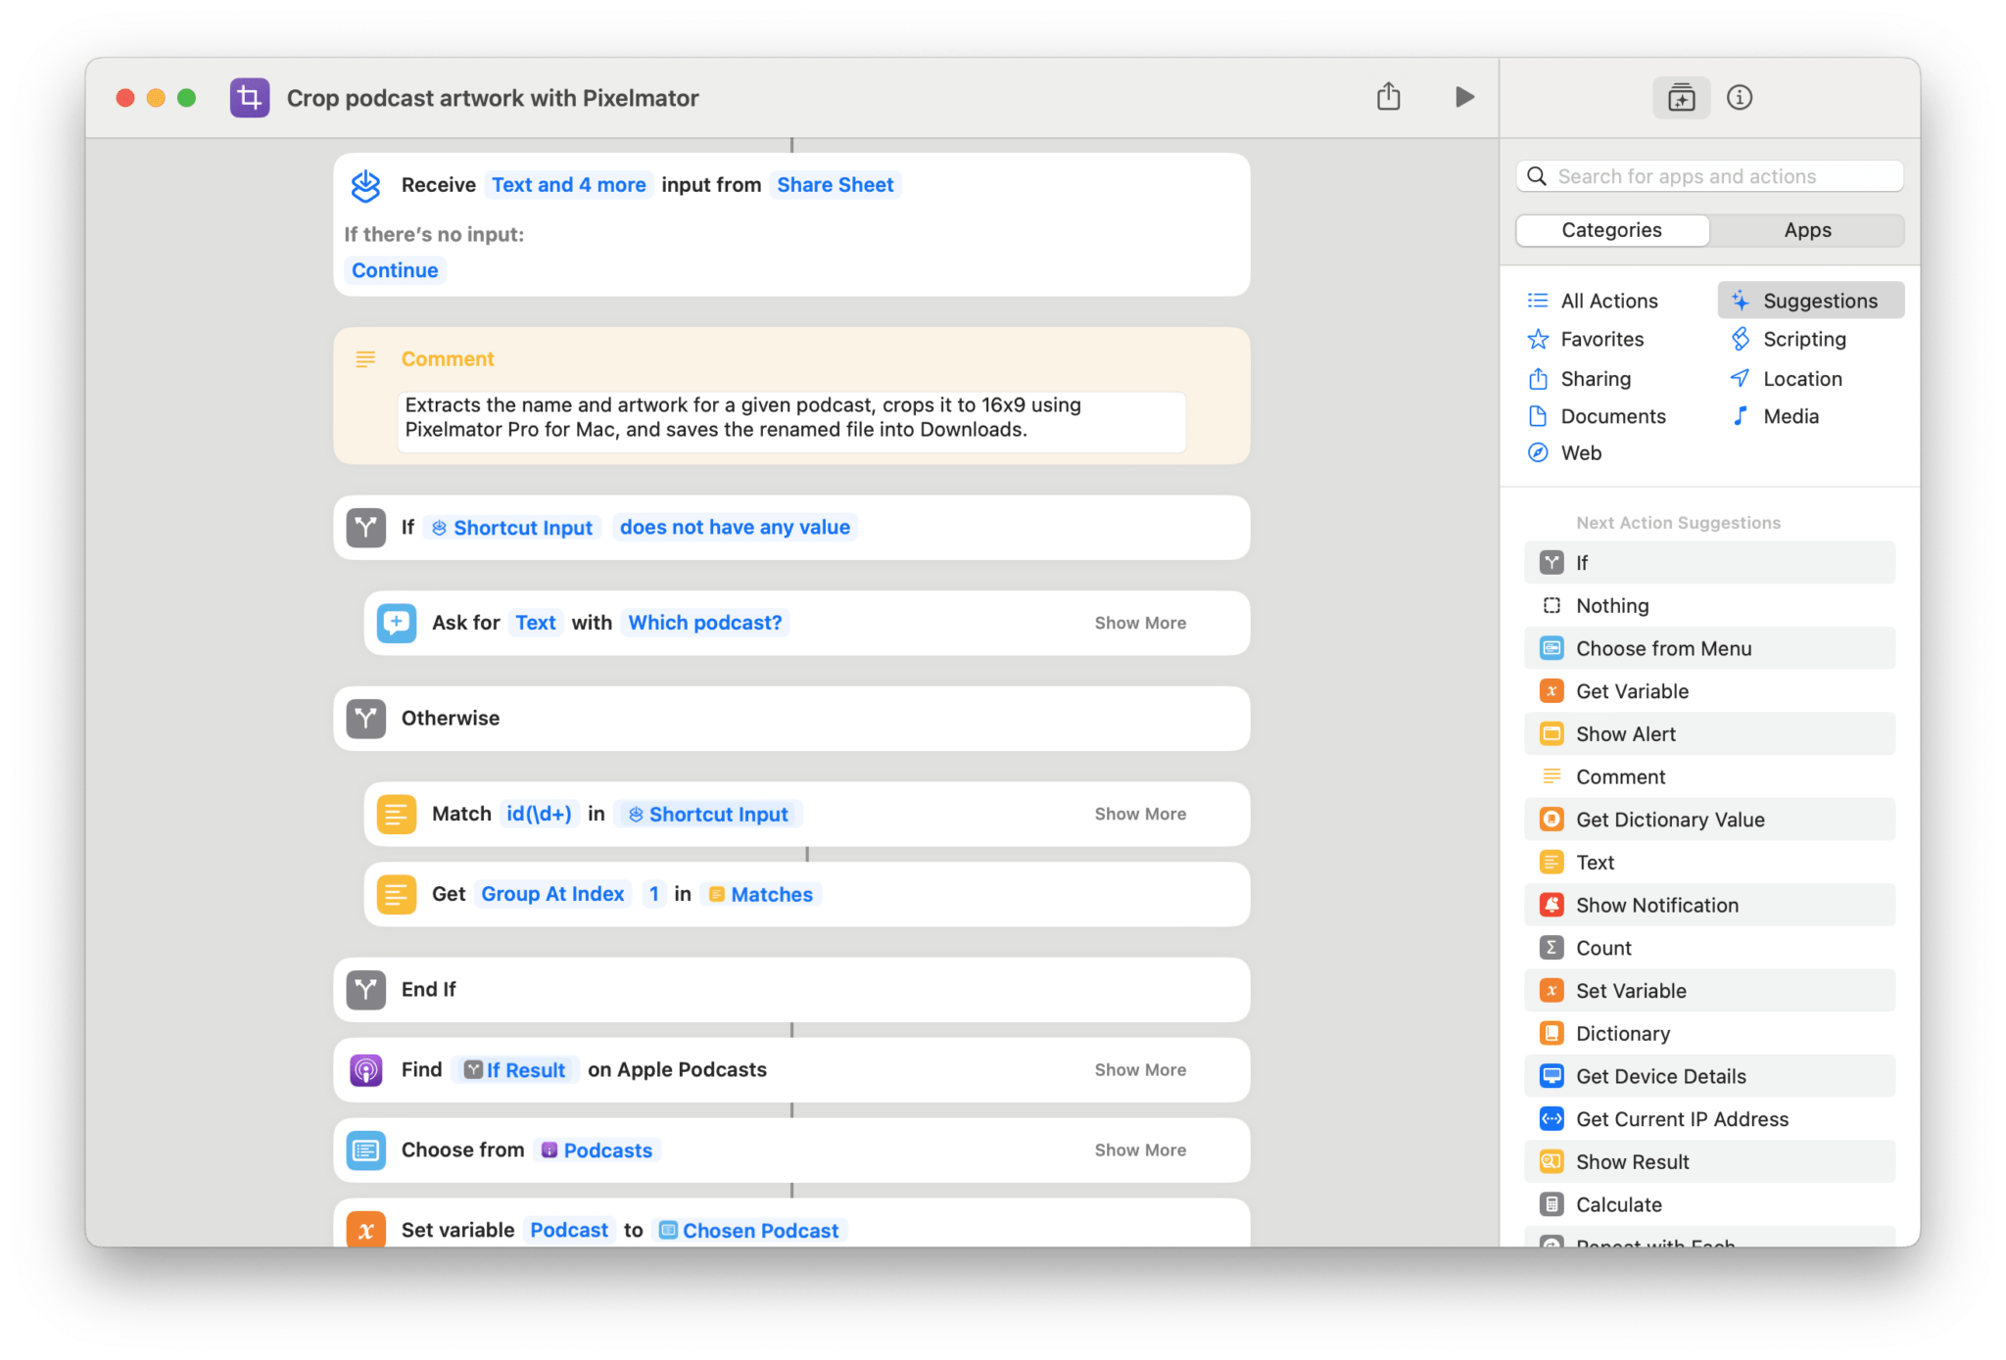
Task: Click the search for apps and actions field
Action: point(1709,176)
